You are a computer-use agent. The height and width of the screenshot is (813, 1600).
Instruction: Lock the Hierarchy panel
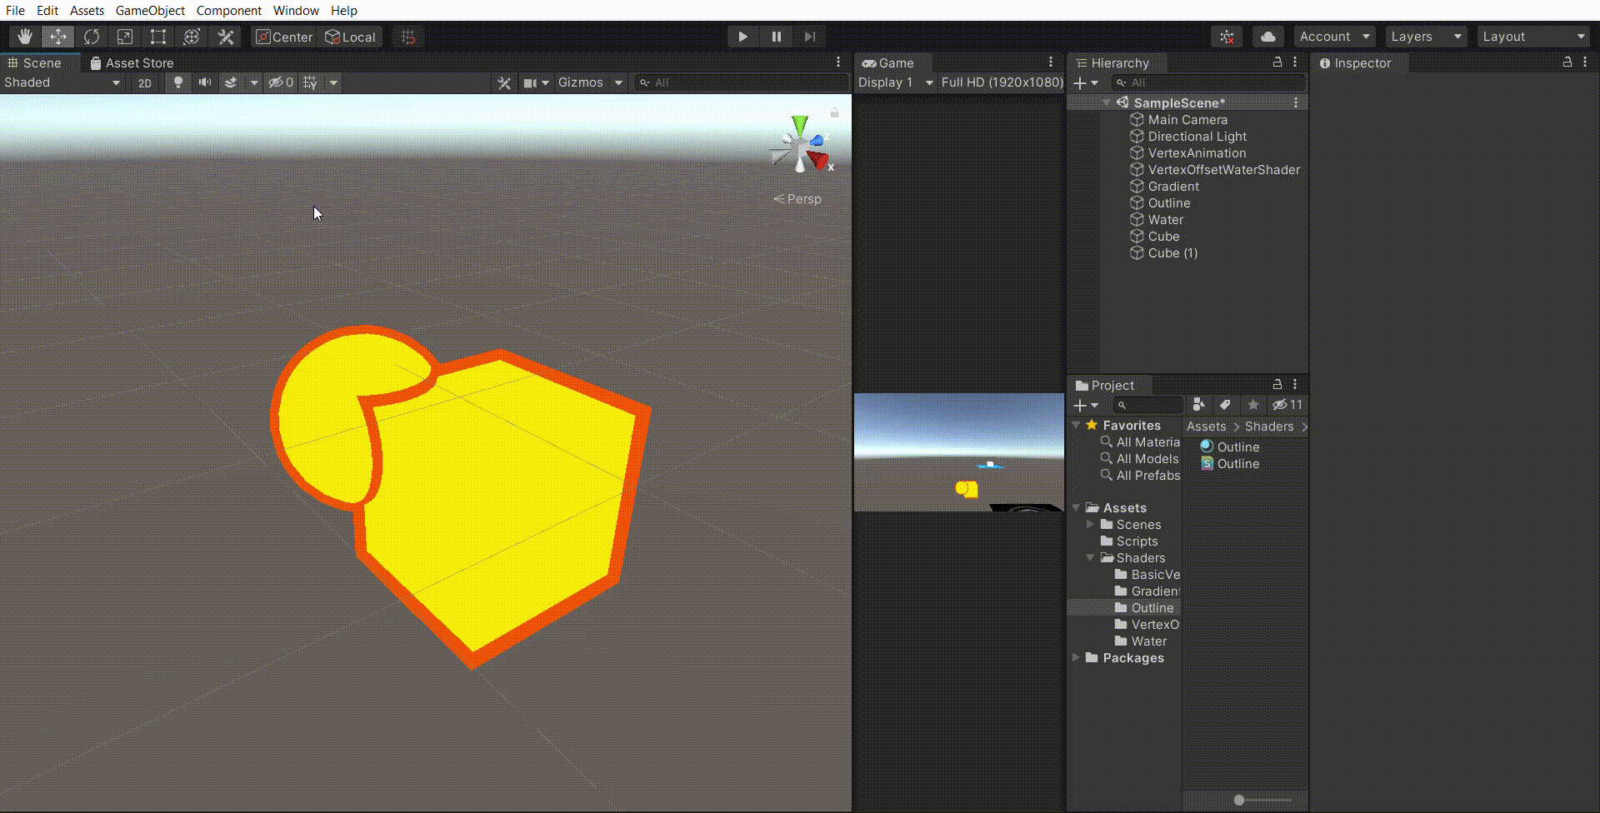coord(1277,62)
